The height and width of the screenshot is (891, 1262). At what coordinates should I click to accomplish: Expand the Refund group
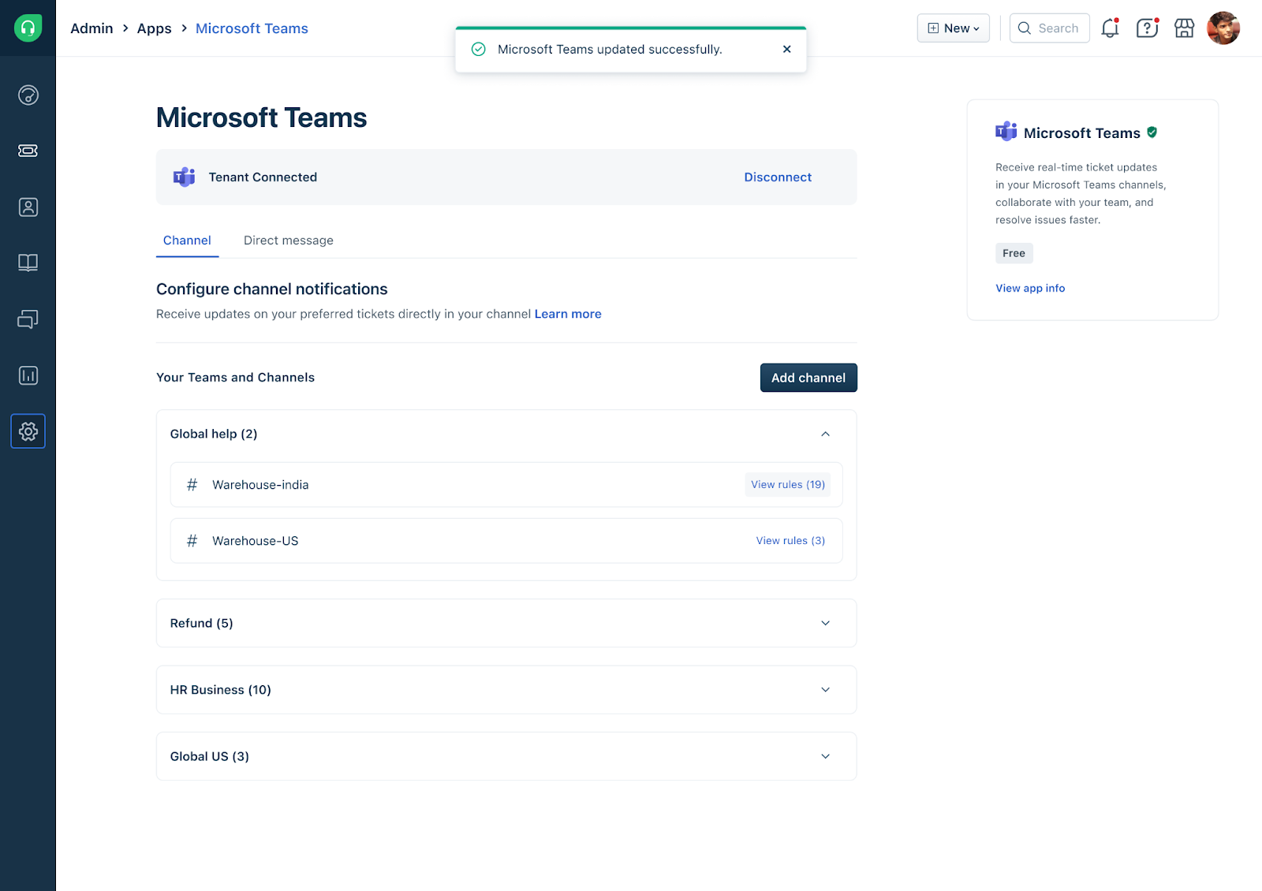coord(826,623)
